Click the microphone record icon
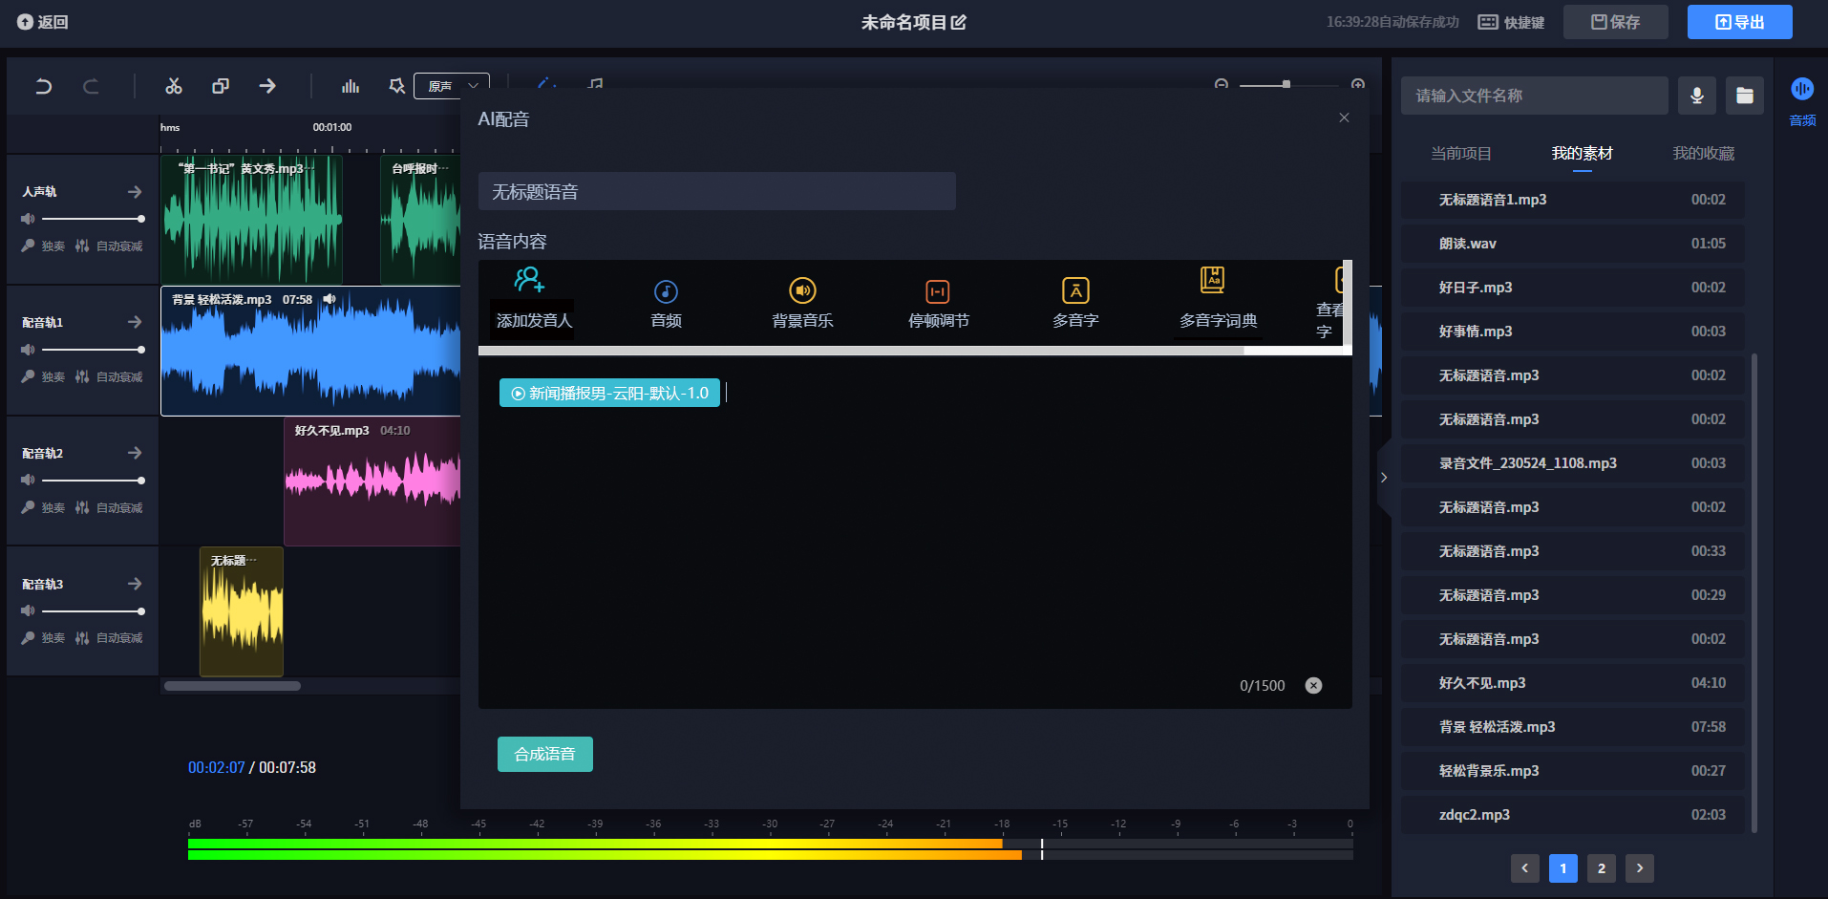1828x899 pixels. 1696,96
